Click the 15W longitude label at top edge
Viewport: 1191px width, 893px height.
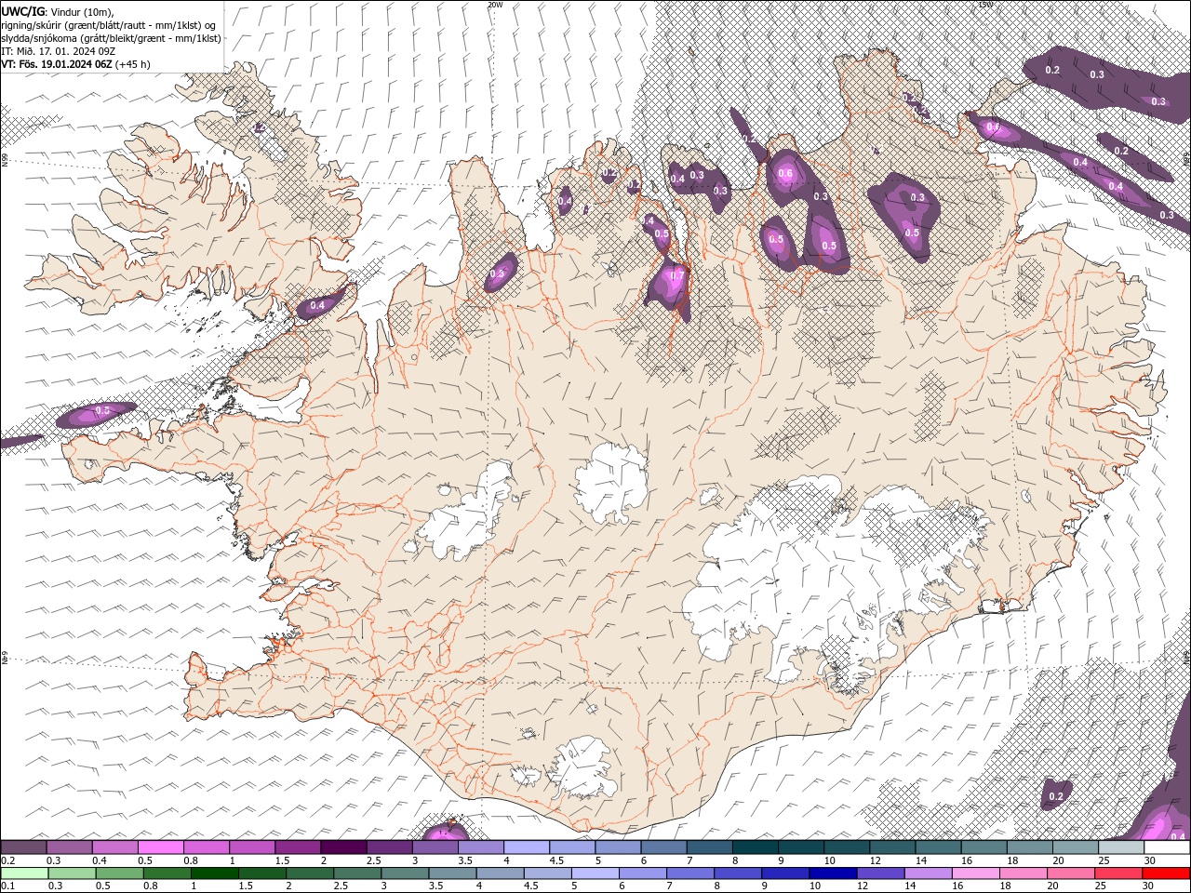click(985, 5)
